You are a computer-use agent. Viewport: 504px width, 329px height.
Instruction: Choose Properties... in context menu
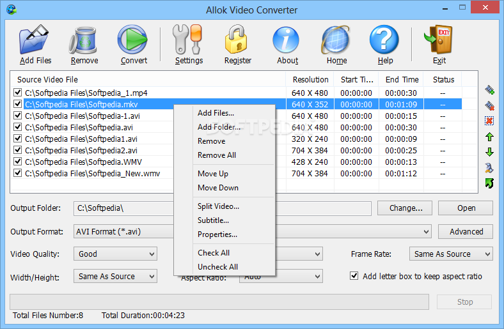coord(217,234)
